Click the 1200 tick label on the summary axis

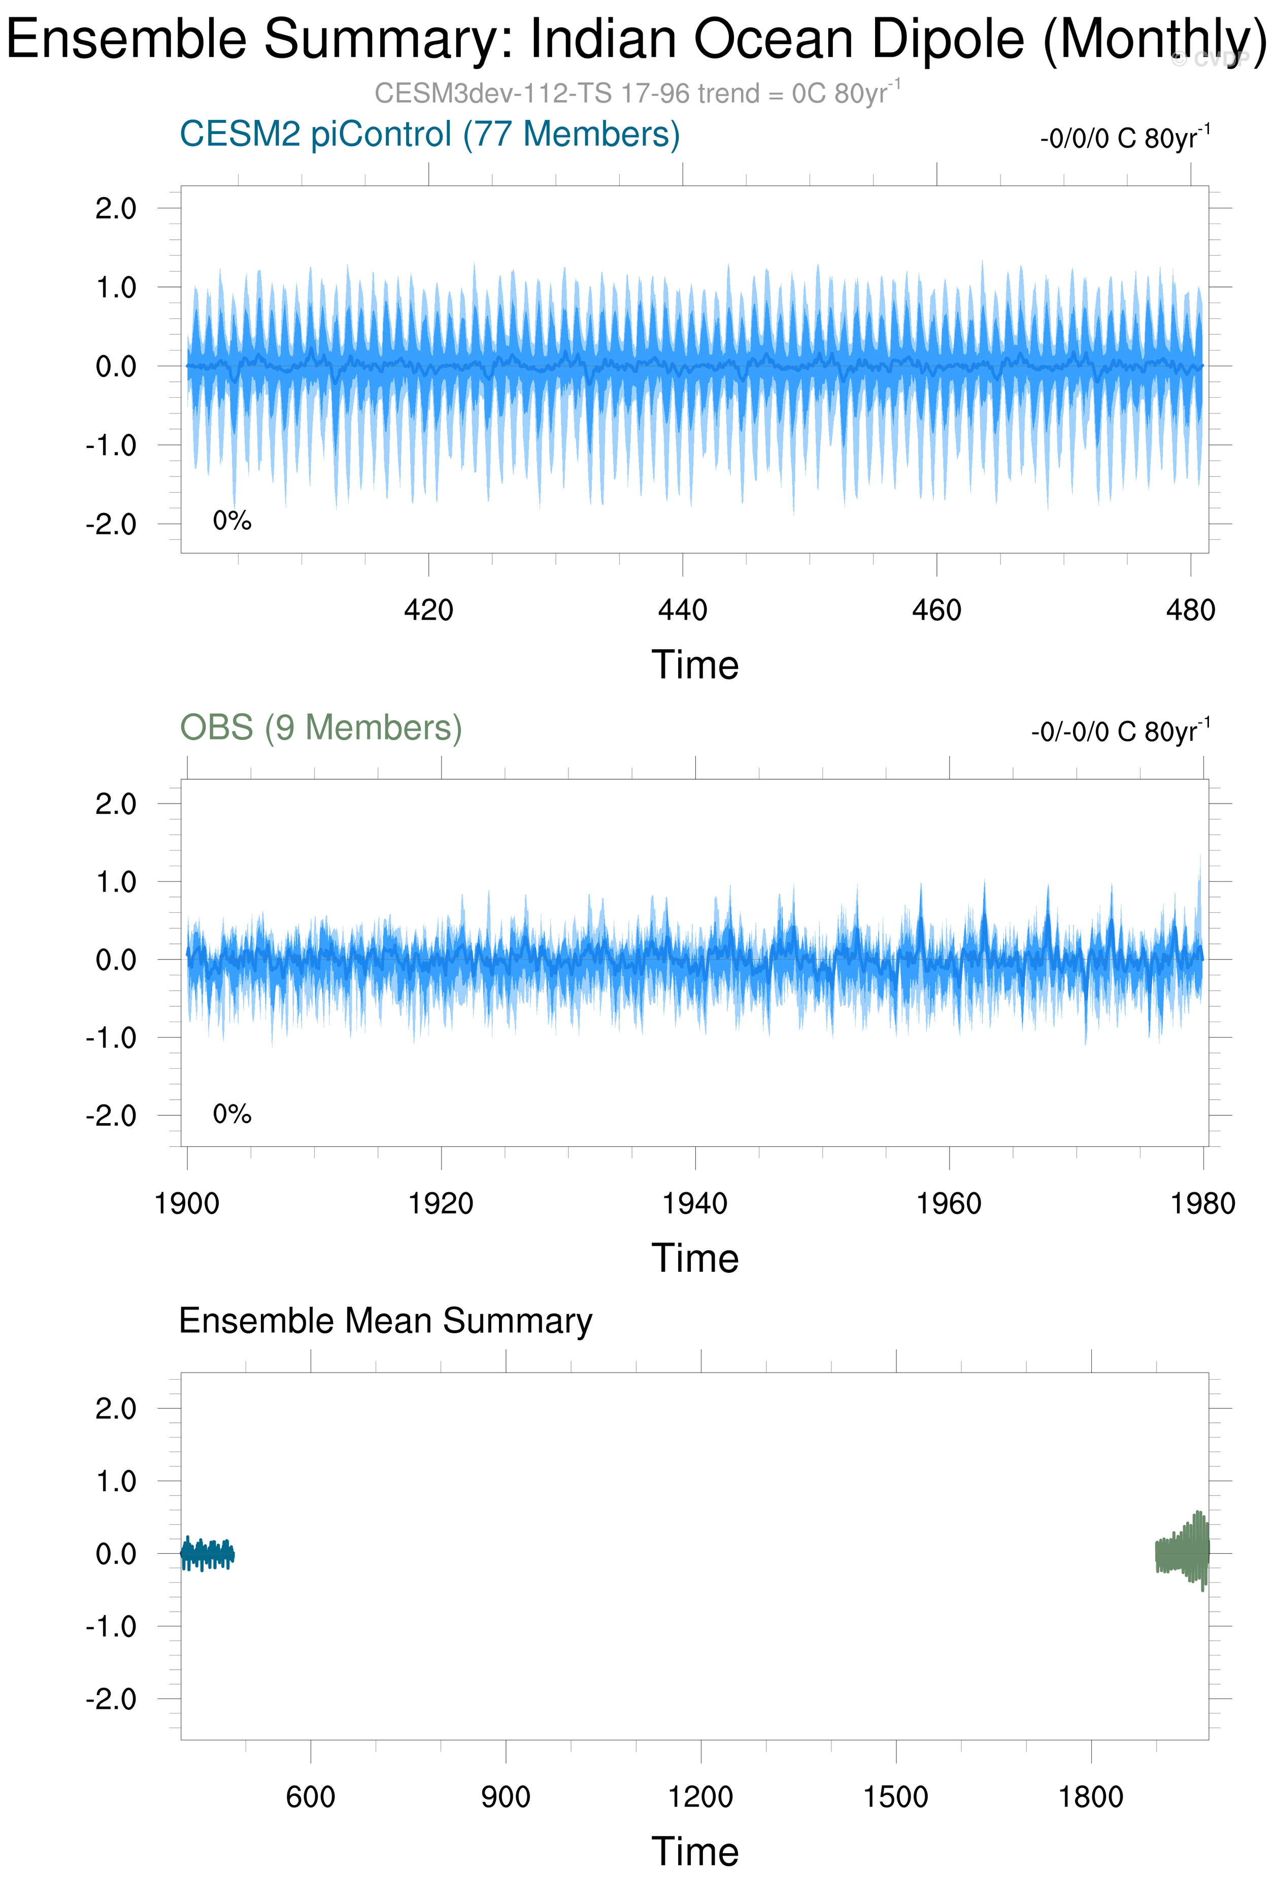(701, 1796)
